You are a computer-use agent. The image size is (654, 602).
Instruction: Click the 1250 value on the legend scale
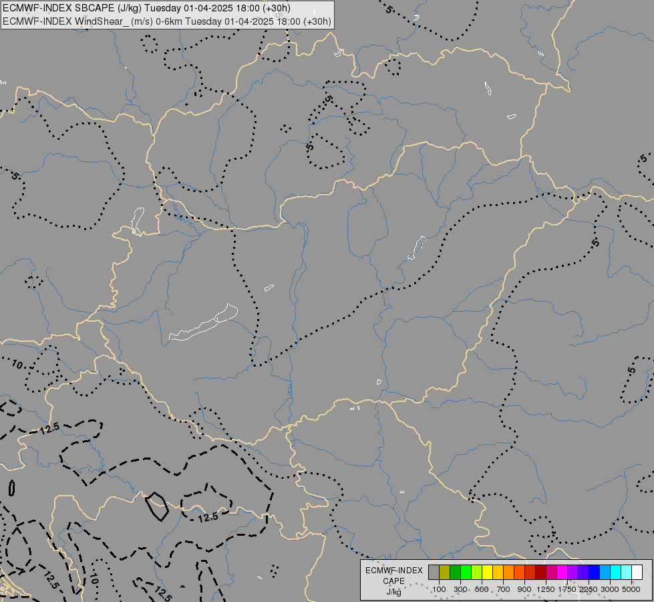point(546,589)
